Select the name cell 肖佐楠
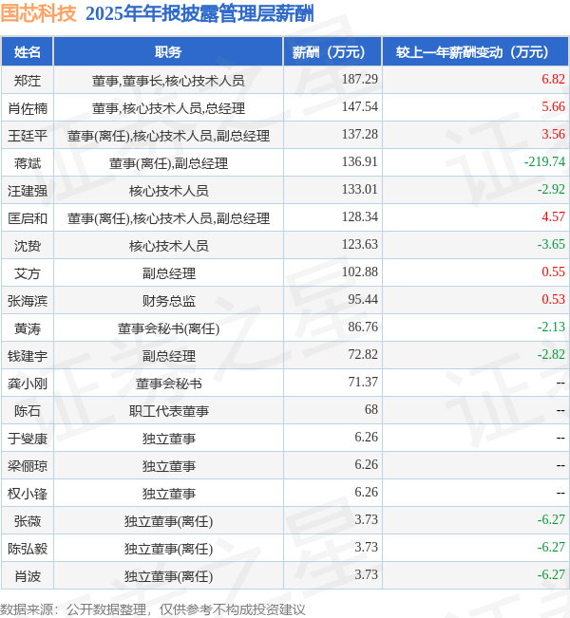This screenshot has width=570, height=618. click(x=28, y=108)
